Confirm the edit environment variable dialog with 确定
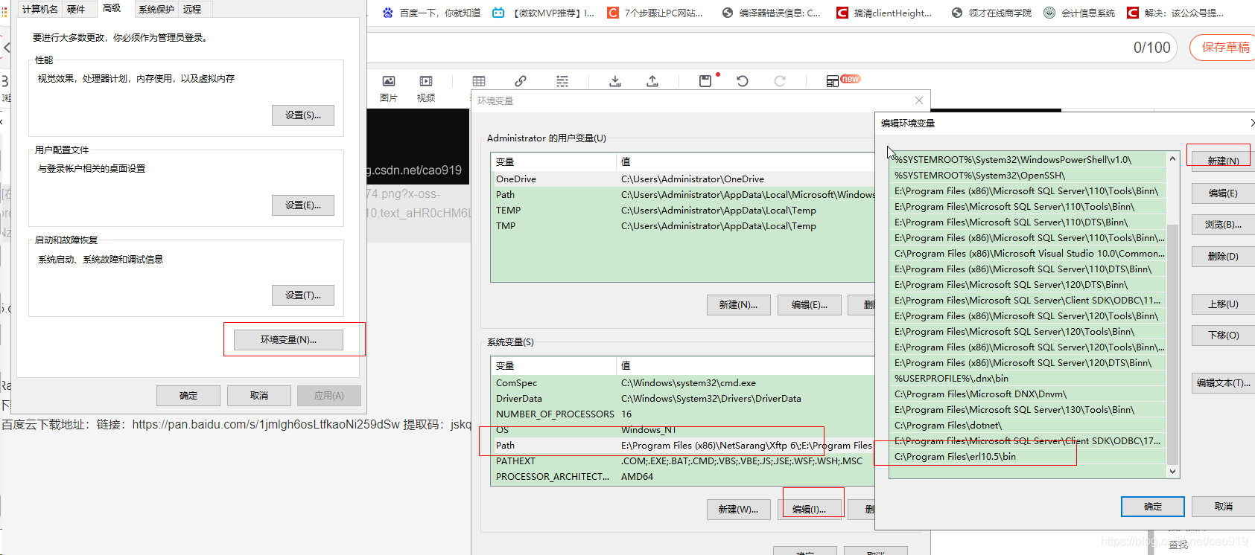1255x555 pixels. pyautogui.click(x=1152, y=507)
